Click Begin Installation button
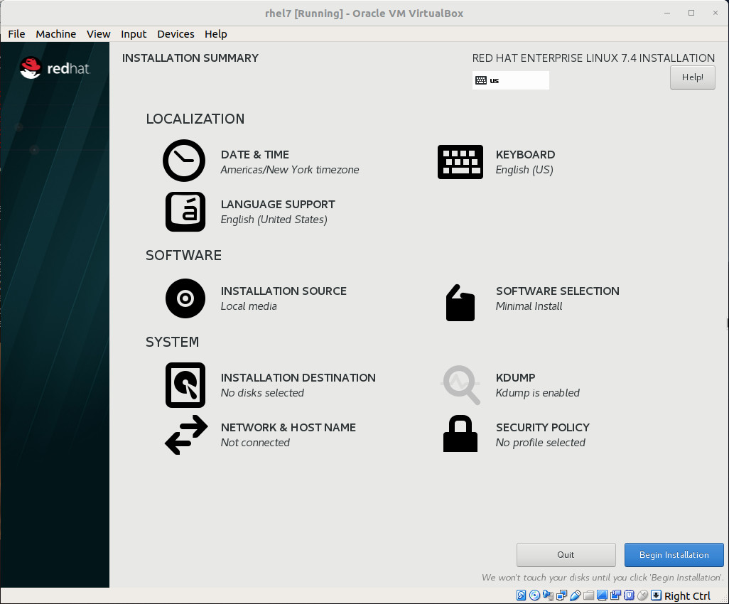The image size is (729, 604). 674,555
